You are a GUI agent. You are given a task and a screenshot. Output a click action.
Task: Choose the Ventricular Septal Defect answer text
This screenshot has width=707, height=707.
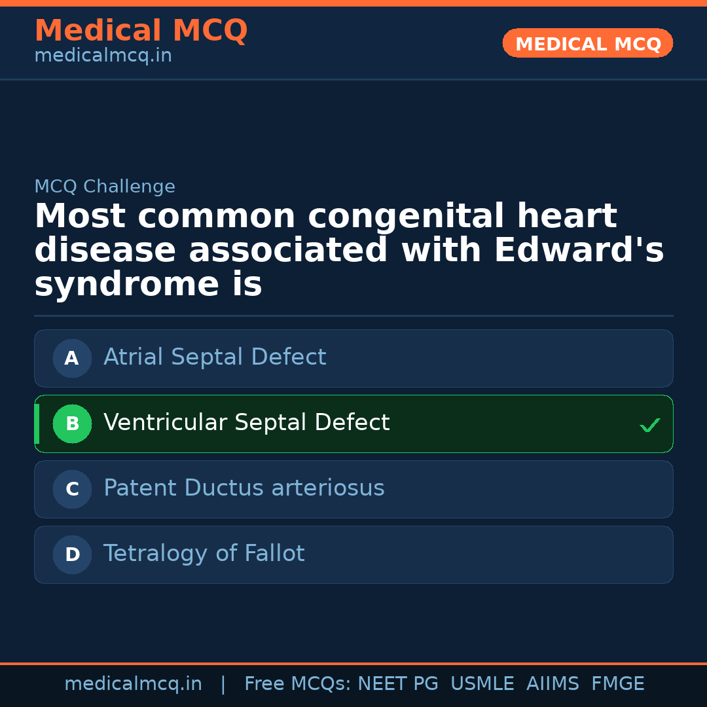[x=246, y=423]
